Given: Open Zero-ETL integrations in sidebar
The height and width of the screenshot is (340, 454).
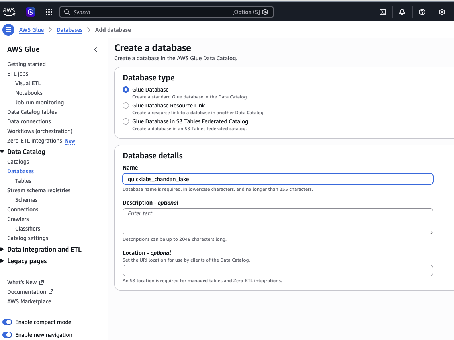Looking at the screenshot, I should click(35, 141).
